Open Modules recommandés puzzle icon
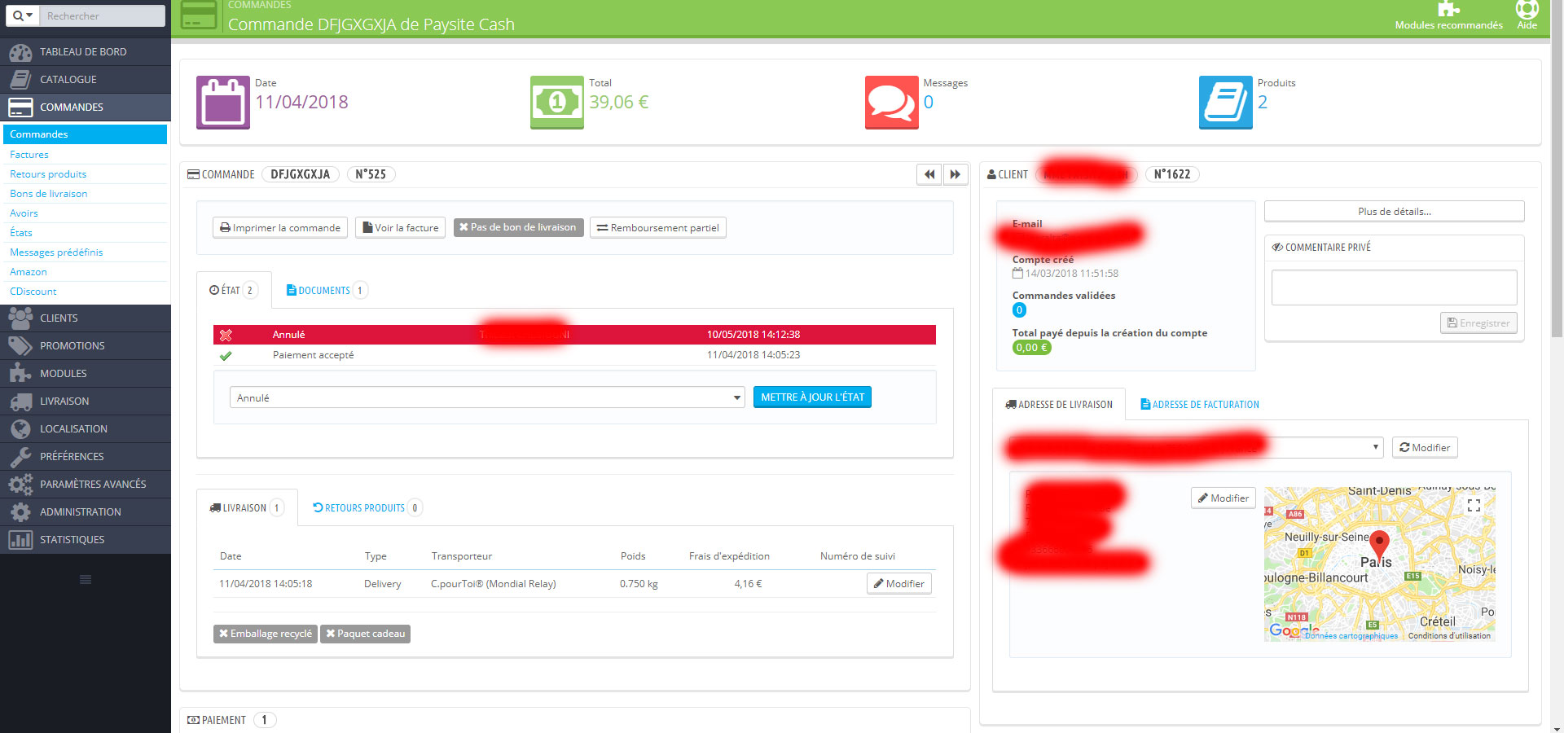 [x=1448, y=9]
